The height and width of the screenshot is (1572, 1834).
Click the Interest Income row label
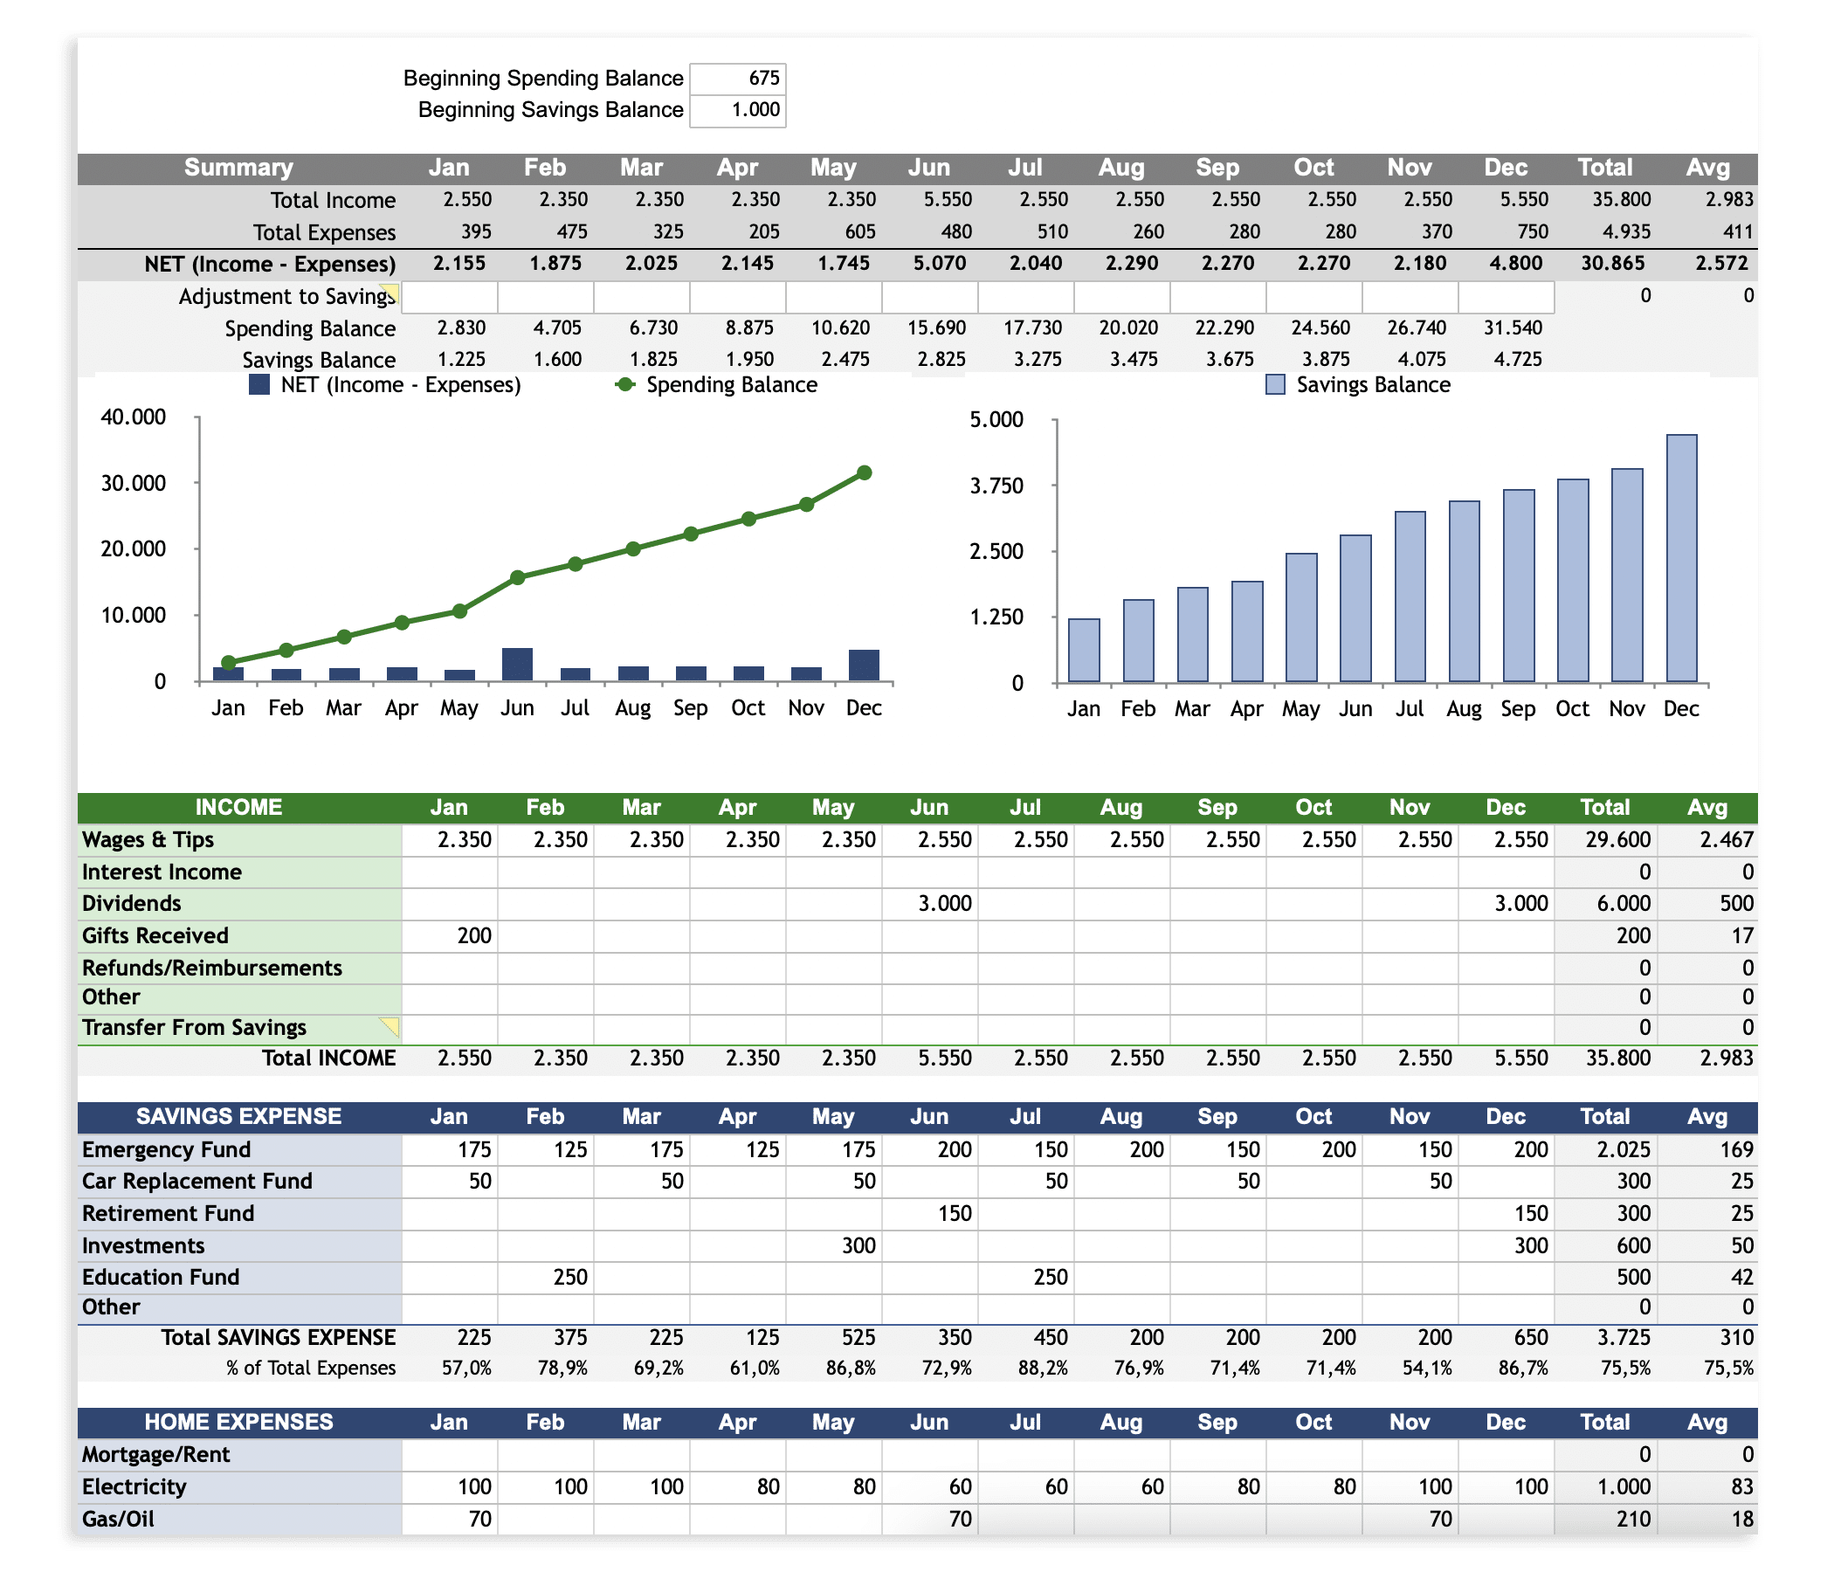(x=161, y=872)
